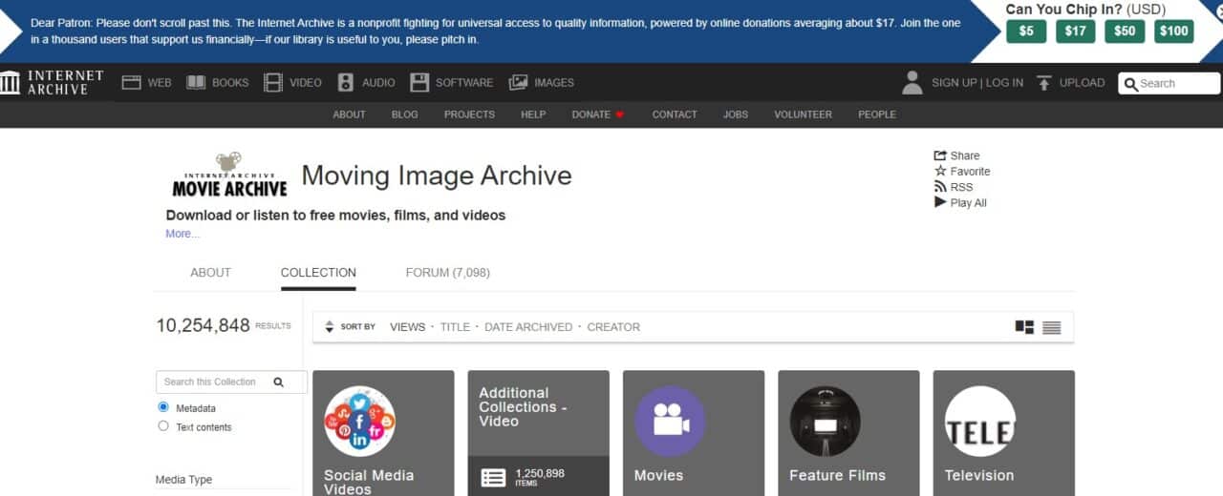Open the People menu item
Viewport: 1223px width, 496px height.
click(877, 114)
